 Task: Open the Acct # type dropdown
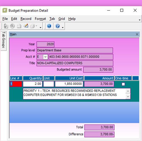click(x=45, y=57)
